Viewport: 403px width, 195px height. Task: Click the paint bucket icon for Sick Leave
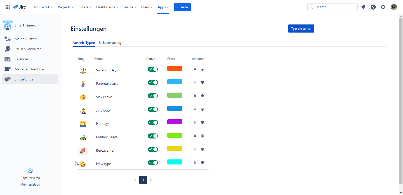pyautogui.click(x=195, y=96)
